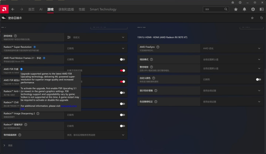266x154 pixels.
Task: Open the AMD FreeSync dropdown
Action: coord(259,48)
